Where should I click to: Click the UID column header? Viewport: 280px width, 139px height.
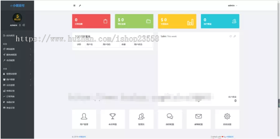(79, 44)
